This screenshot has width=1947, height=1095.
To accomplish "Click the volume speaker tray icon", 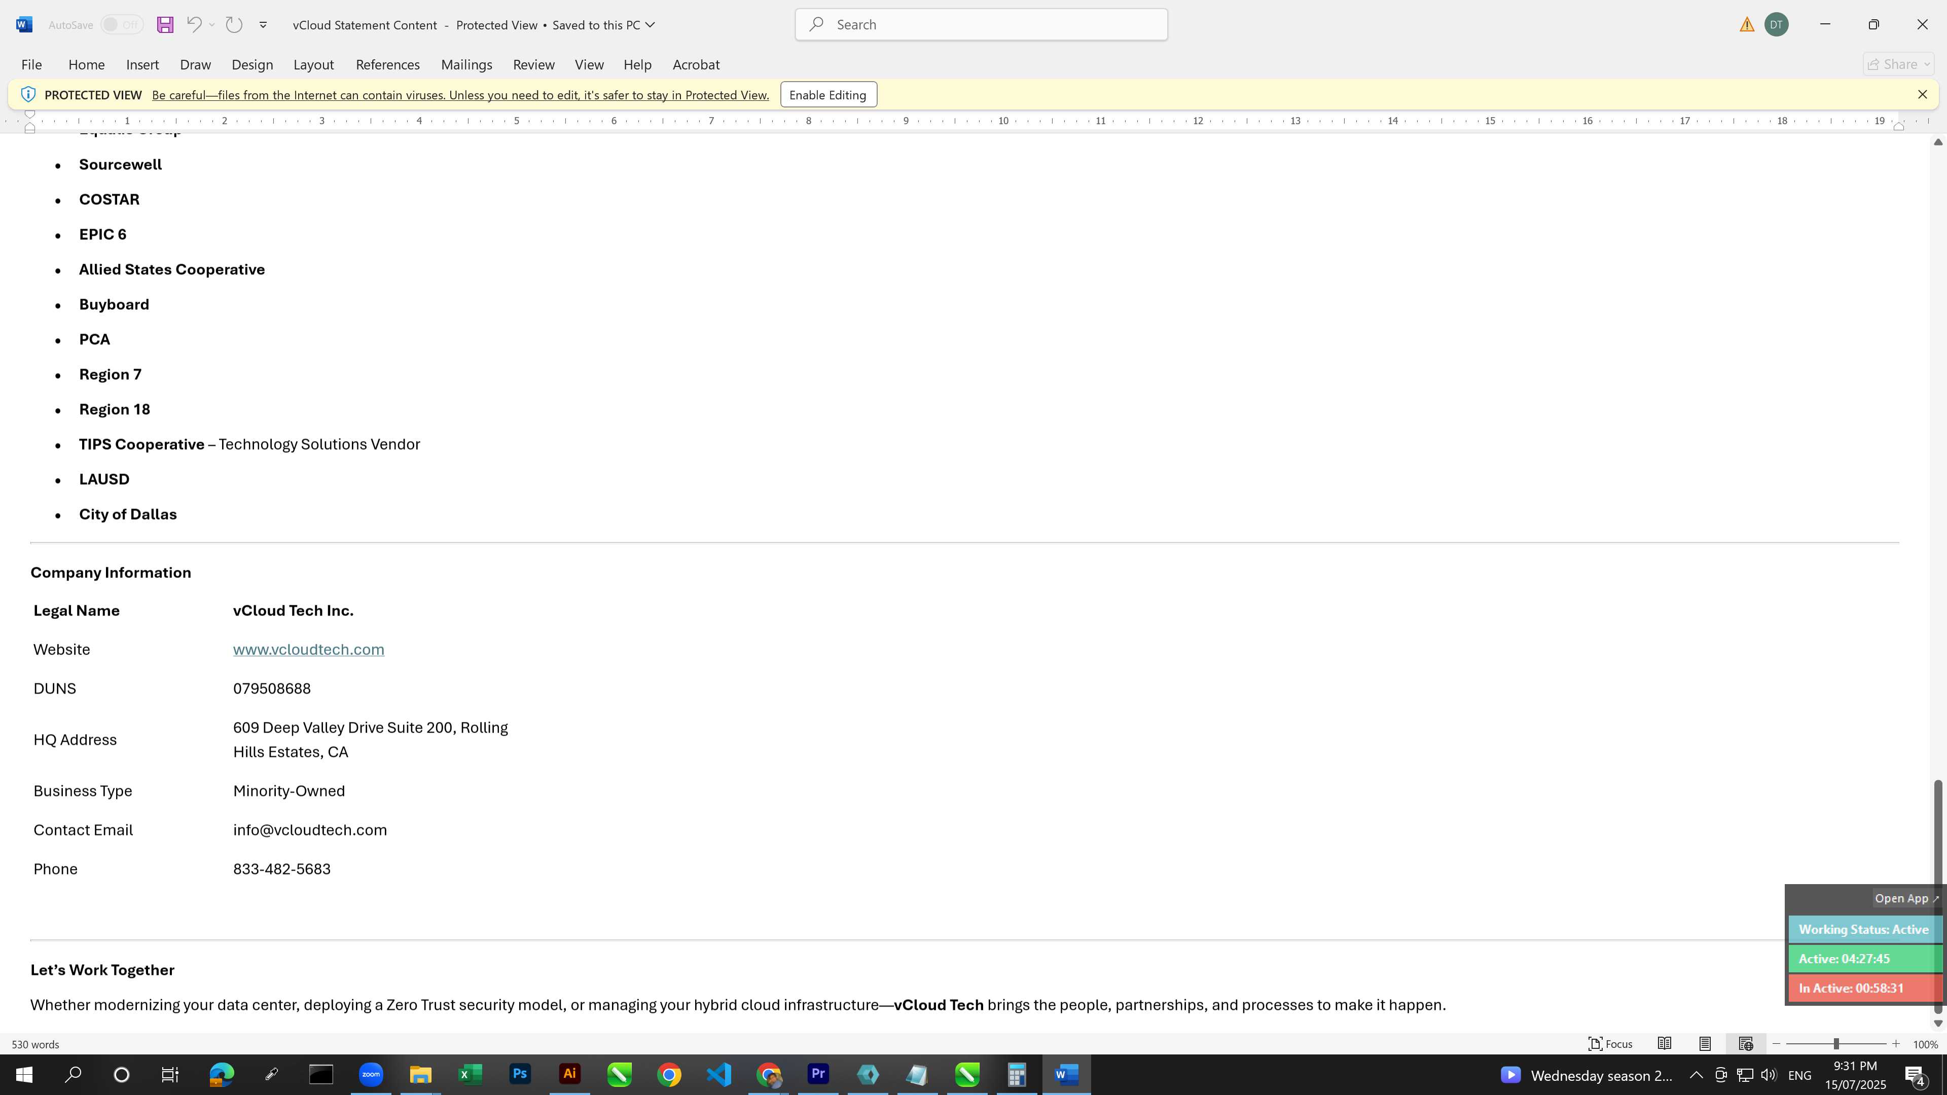I will tap(1769, 1075).
